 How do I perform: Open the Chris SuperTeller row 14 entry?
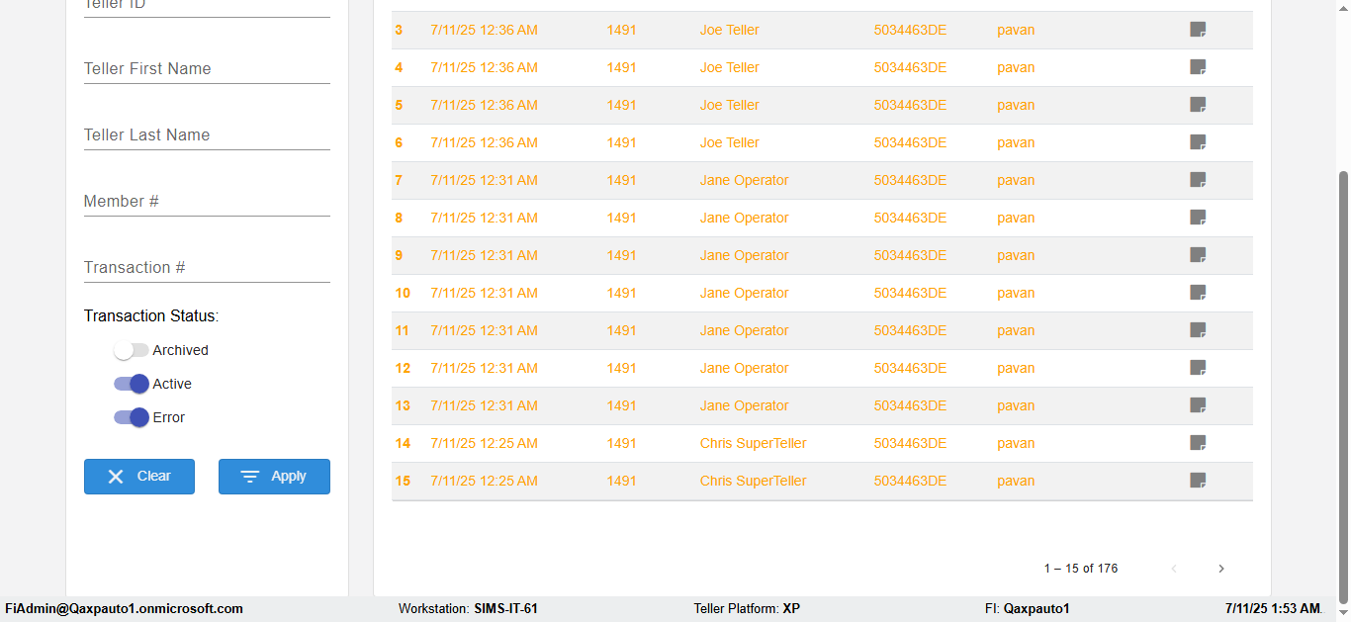[x=753, y=443]
